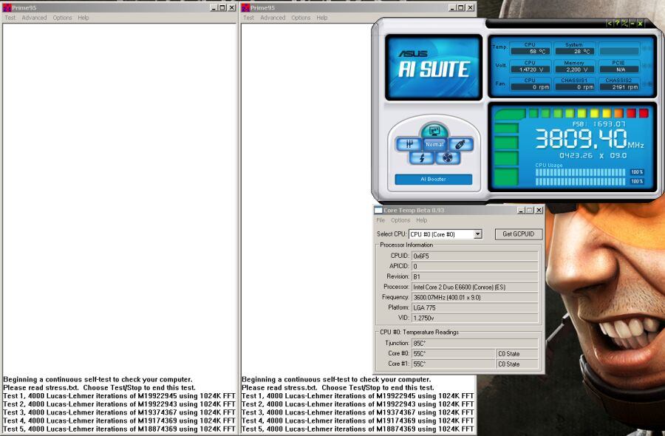This screenshot has height=436, width=665.
Task: Click the ASUS AI Suite logo panel
Action: (434, 67)
